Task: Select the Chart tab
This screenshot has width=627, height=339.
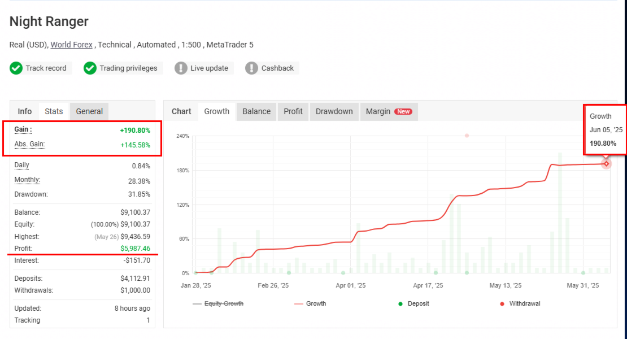Action: point(181,111)
